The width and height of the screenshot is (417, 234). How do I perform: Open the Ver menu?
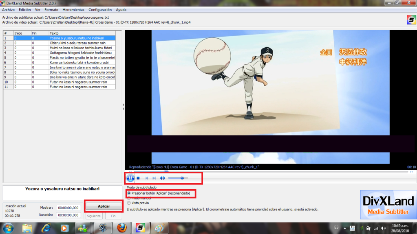click(x=38, y=9)
